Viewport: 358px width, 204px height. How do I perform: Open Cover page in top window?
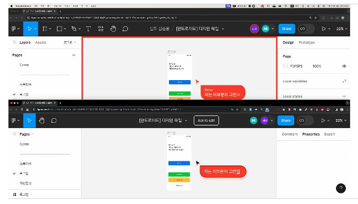(24, 65)
